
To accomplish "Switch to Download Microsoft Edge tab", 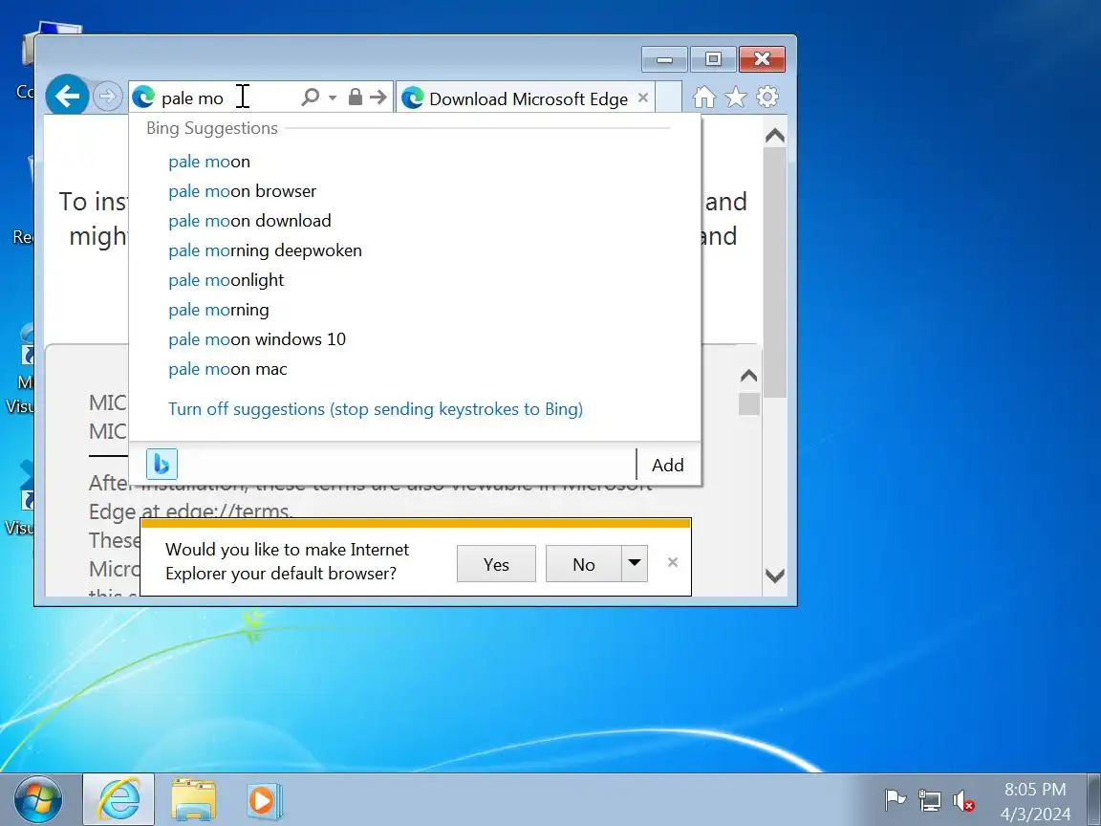I will [526, 98].
